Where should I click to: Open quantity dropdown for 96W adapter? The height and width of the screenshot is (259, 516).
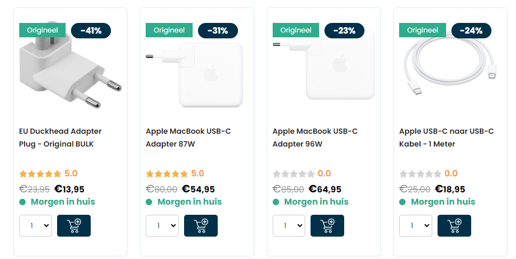[289, 225]
